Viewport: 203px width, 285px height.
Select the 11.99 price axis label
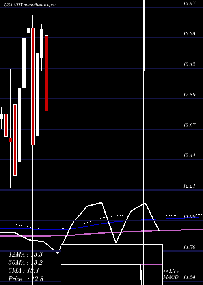click(x=189, y=217)
